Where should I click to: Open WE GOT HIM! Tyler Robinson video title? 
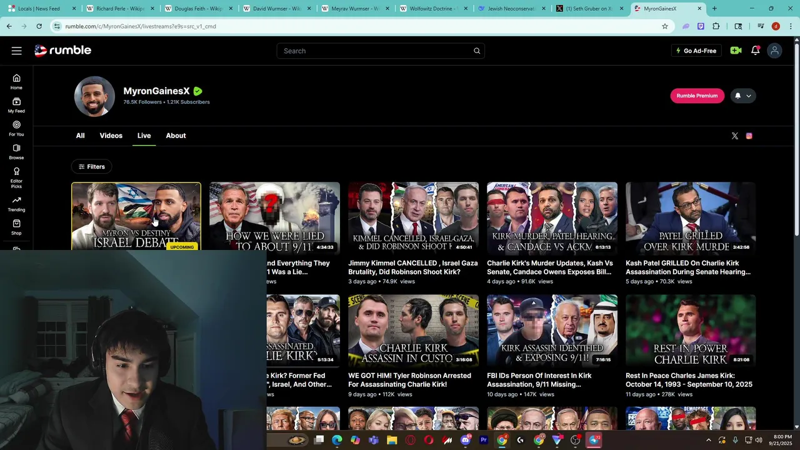point(410,380)
